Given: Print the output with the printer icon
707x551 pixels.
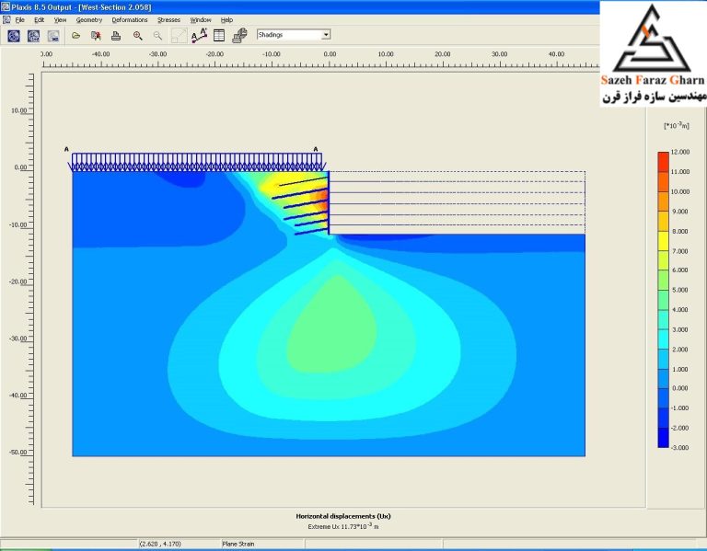Looking at the screenshot, I should pyautogui.click(x=116, y=36).
